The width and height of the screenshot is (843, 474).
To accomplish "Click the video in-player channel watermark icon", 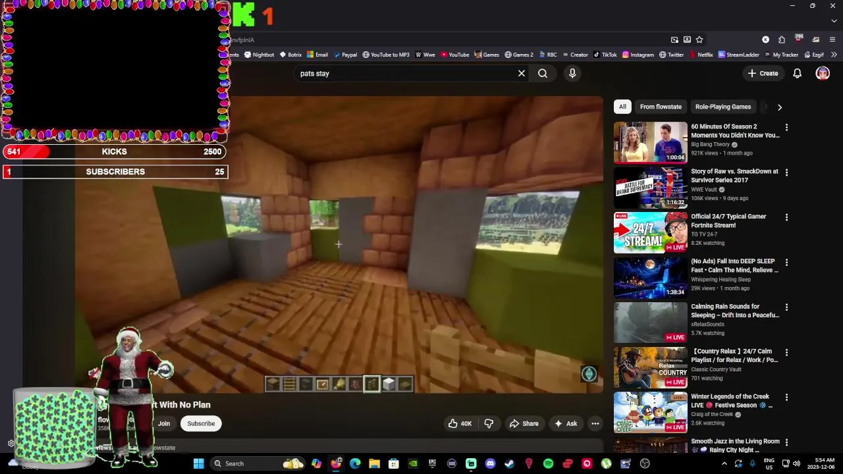I will pos(589,374).
